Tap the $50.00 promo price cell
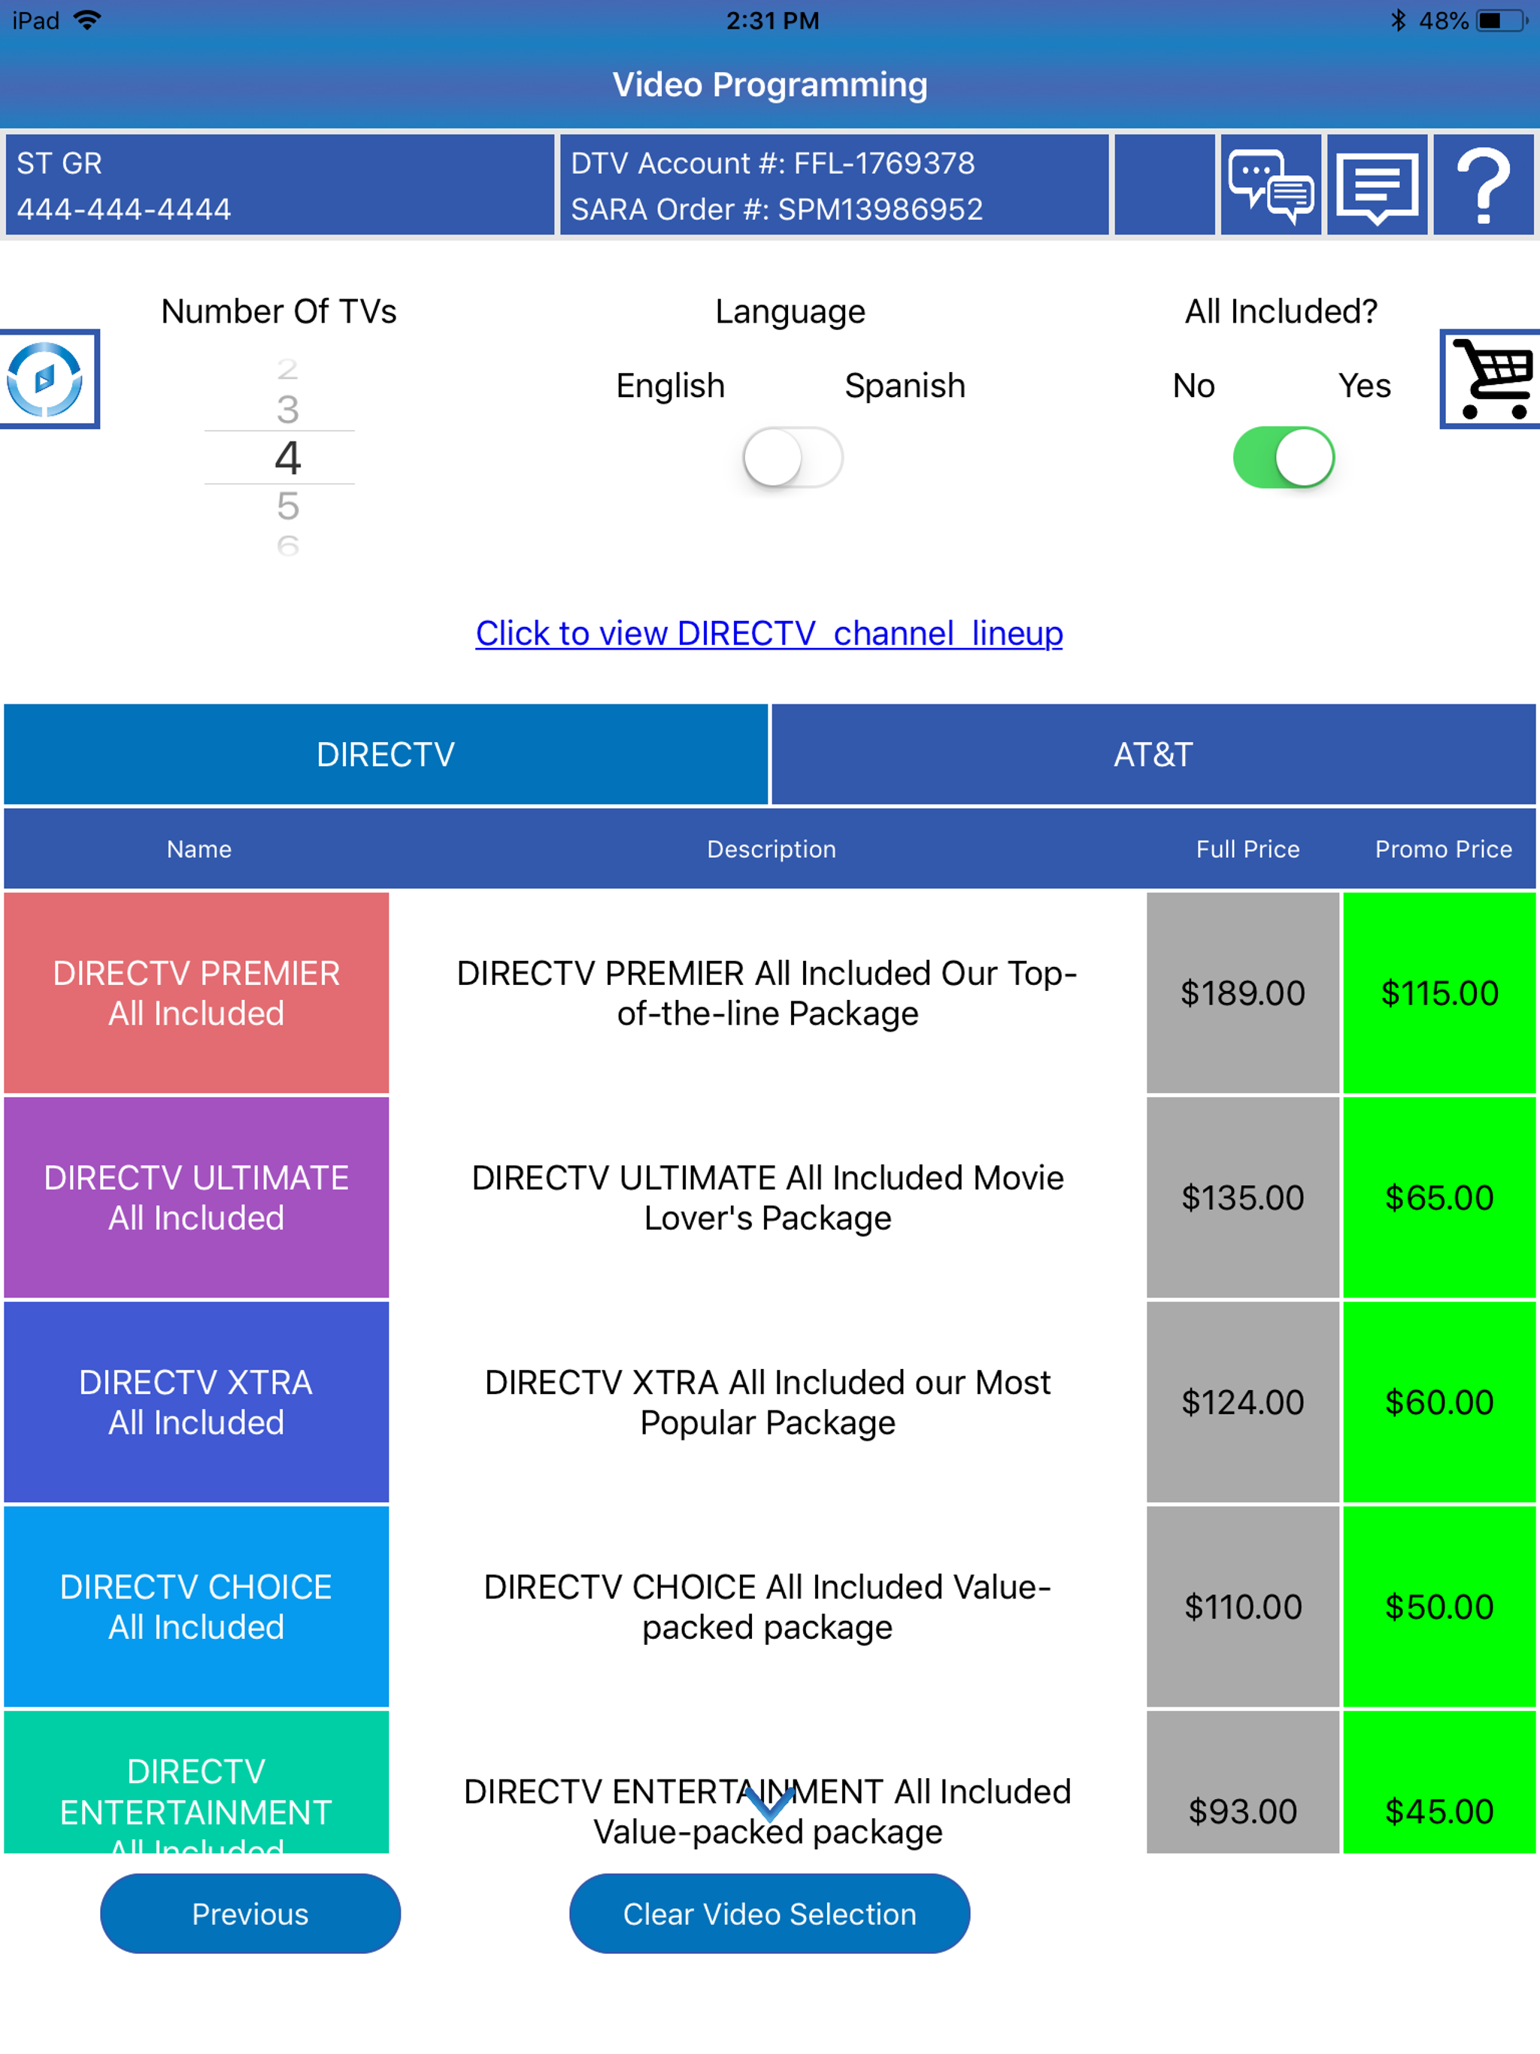This screenshot has width=1540, height=2054. click(x=1438, y=1607)
